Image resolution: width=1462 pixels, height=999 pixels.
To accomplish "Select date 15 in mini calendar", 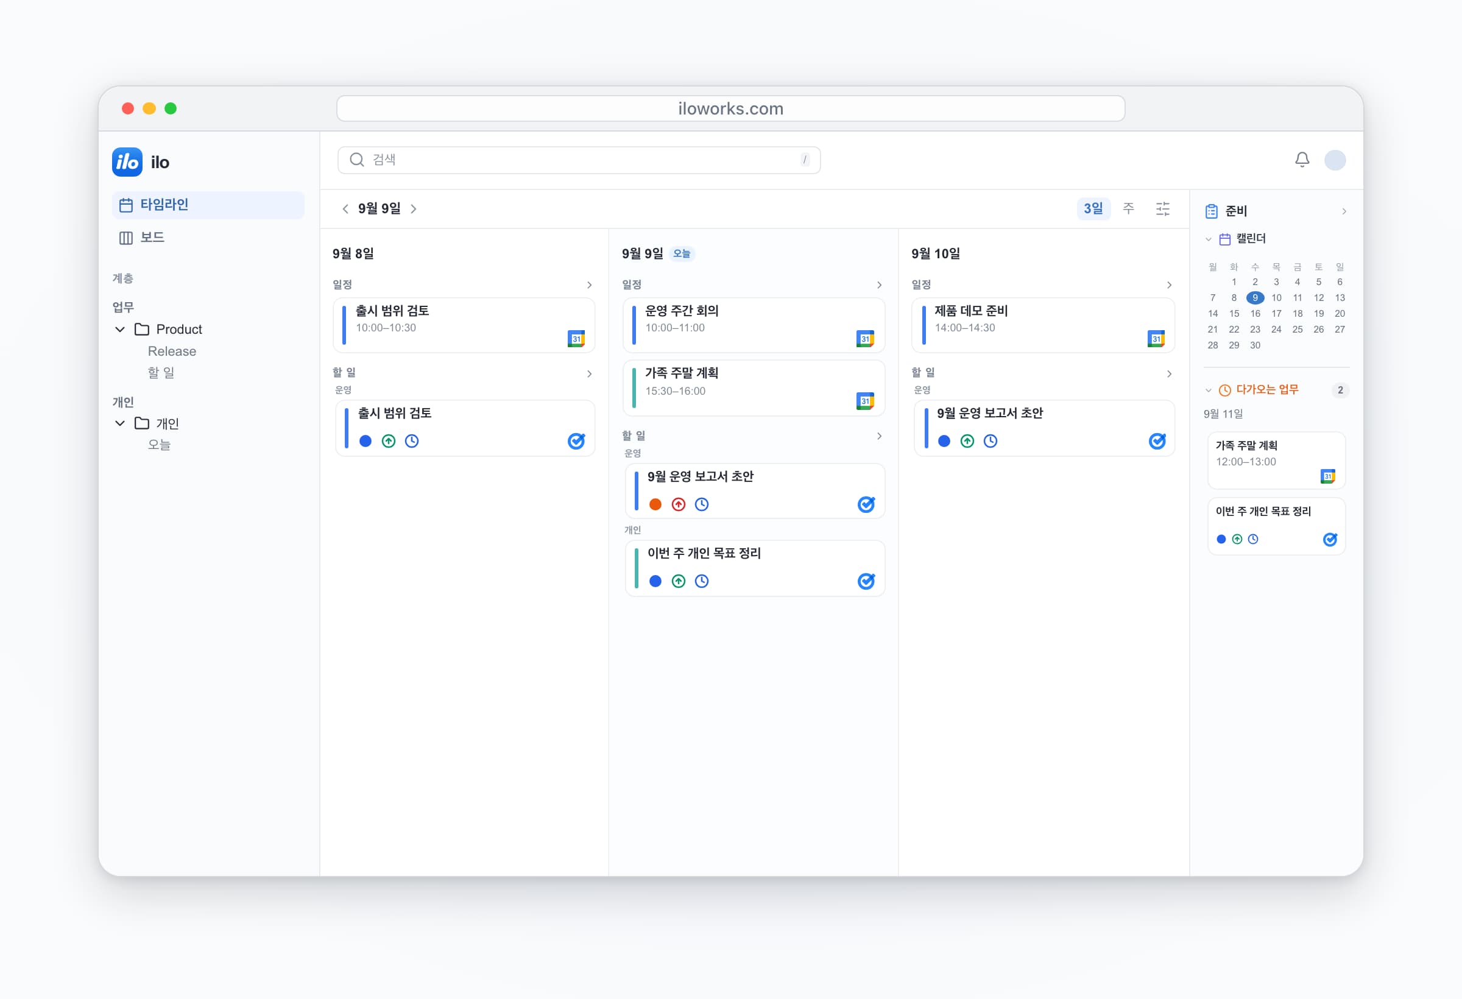I will tap(1234, 313).
